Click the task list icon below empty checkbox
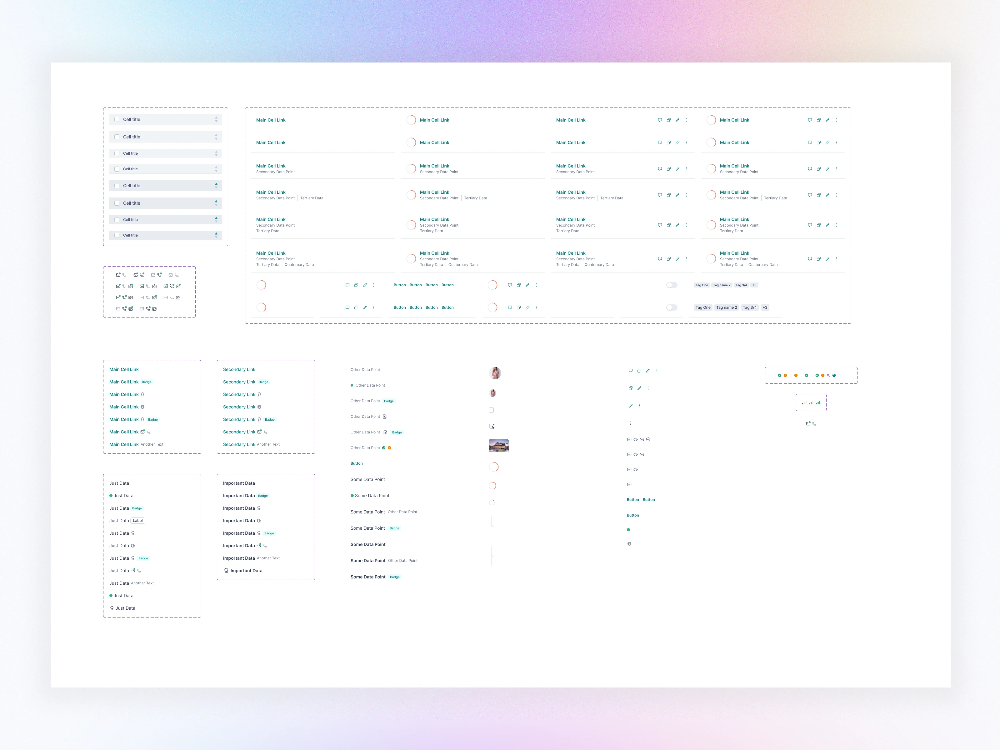The height and width of the screenshot is (750, 1000). tap(492, 426)
